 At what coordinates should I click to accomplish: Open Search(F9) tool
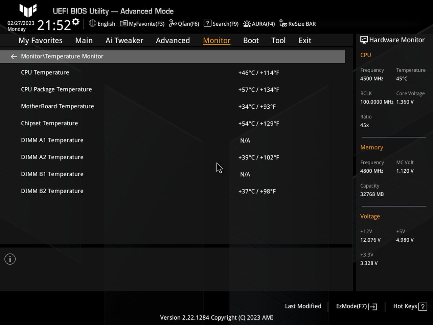pyautogui.click(x=221, y=24)
